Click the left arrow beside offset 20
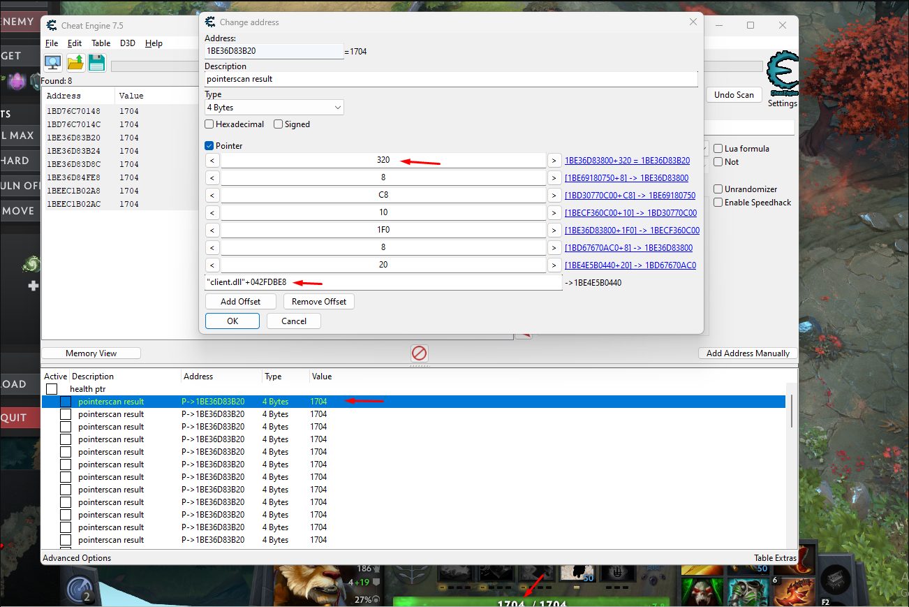The image size is (909, 607). point(213,265)
